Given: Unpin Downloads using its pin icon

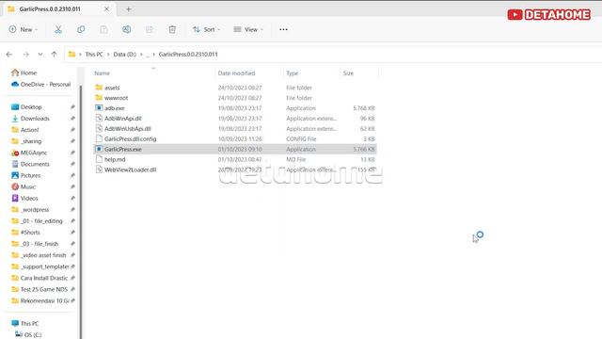Looking at the screenshot, I should point(72,119).
